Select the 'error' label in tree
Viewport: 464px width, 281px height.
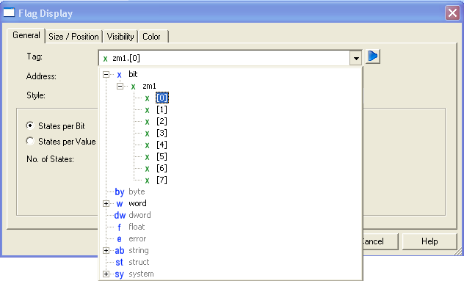tap(137, 238)
